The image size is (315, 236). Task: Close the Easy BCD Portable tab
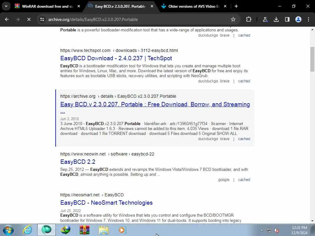pyautogui.click(x=152, y=6)
